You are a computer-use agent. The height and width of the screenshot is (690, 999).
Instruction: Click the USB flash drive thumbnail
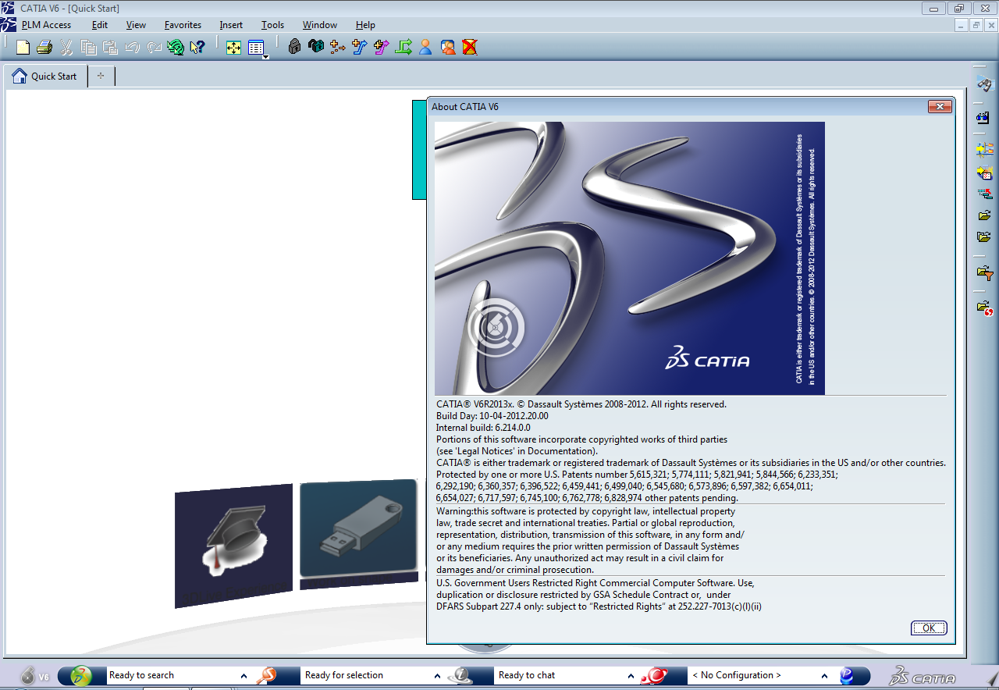358,534
